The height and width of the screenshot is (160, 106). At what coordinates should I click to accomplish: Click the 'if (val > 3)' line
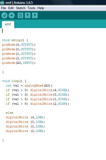[37, 95]
